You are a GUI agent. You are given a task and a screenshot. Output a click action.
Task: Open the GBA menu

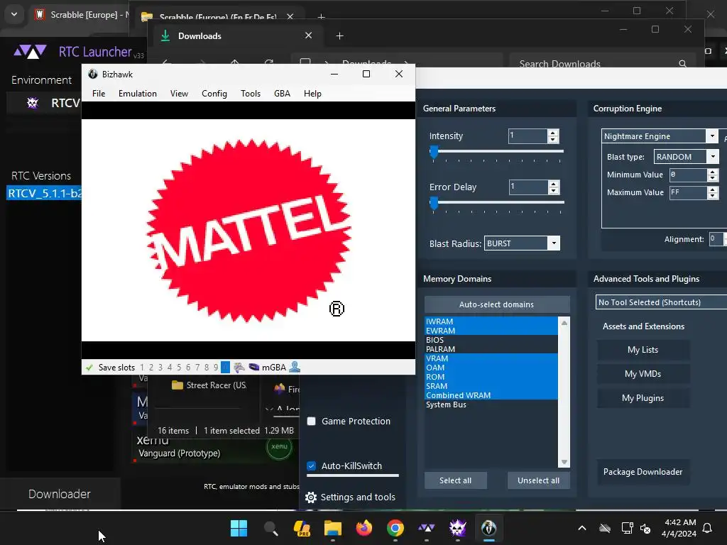(x=282, y=94)
